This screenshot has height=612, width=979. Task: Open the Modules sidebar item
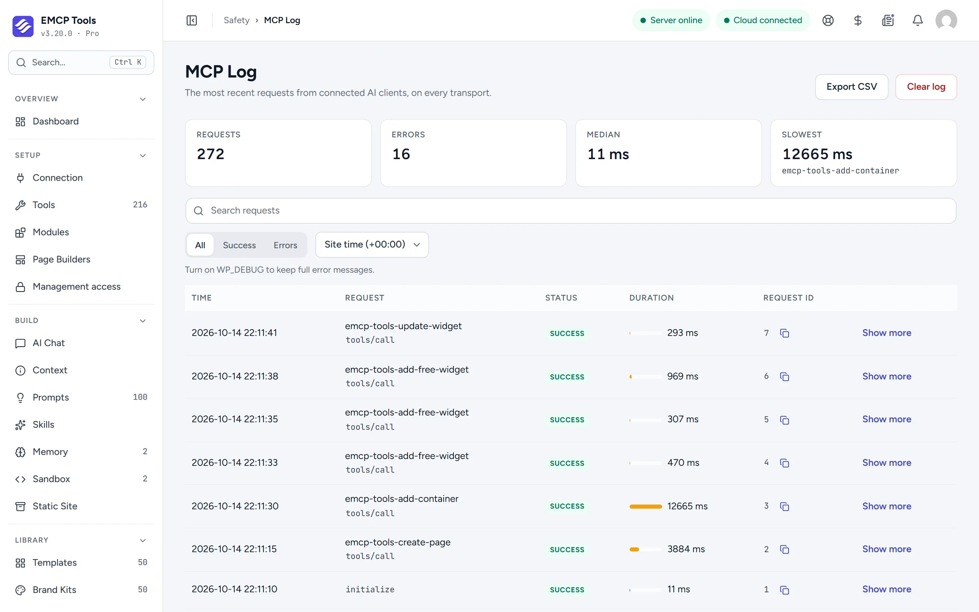click(81, 232)
